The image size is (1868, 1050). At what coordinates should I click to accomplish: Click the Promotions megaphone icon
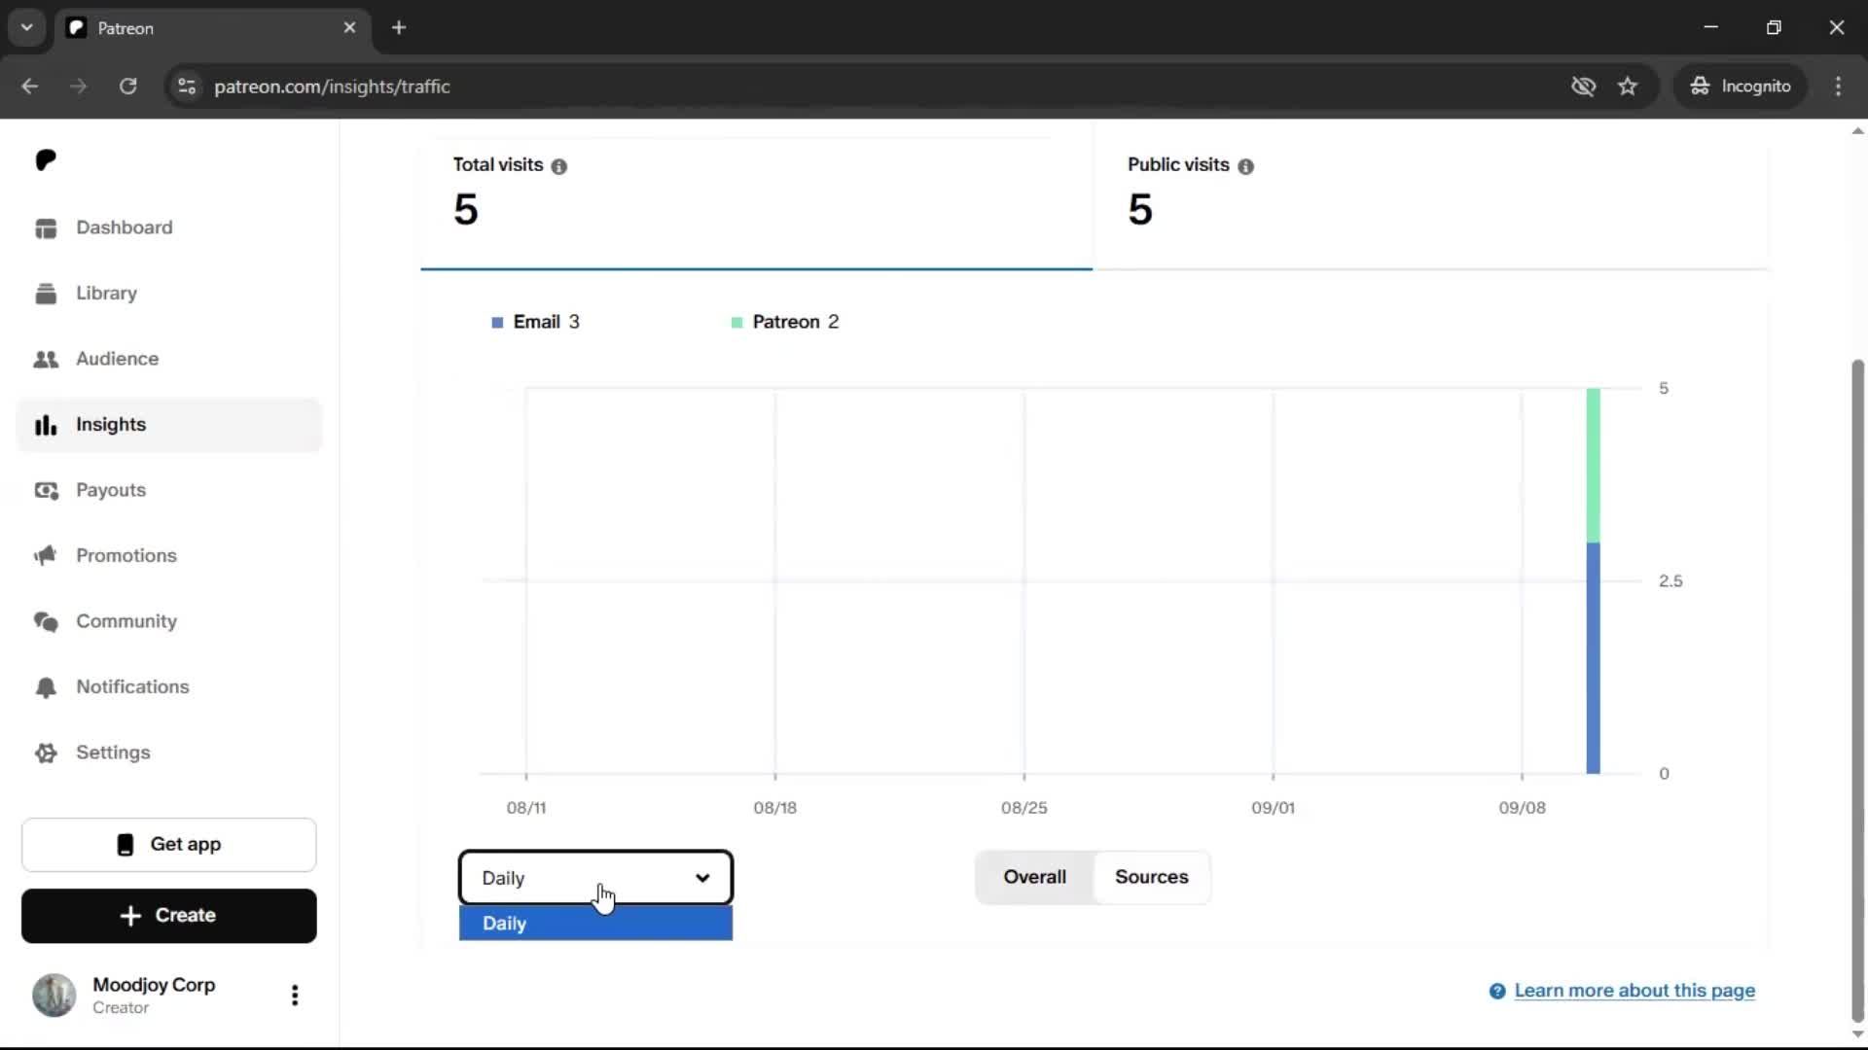[x=46, y=555]
